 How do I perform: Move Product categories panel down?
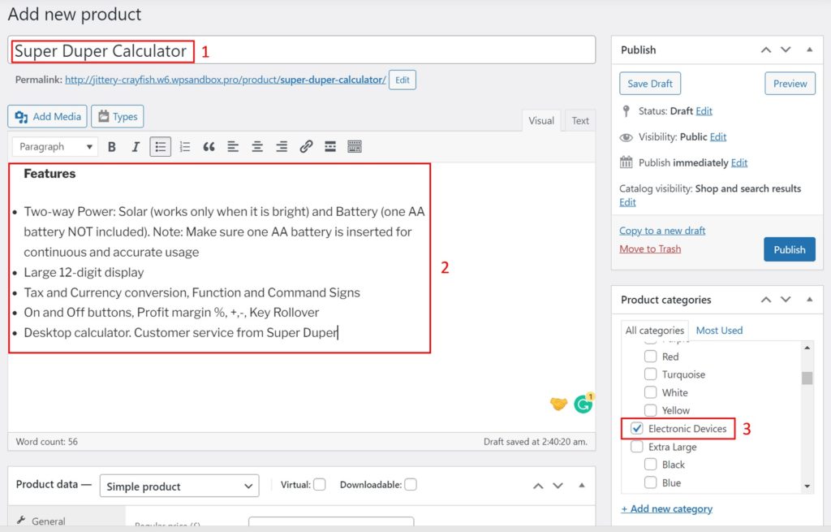pos(786,300)
